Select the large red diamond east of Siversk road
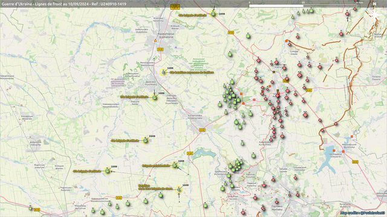 [x=300, y=75]
